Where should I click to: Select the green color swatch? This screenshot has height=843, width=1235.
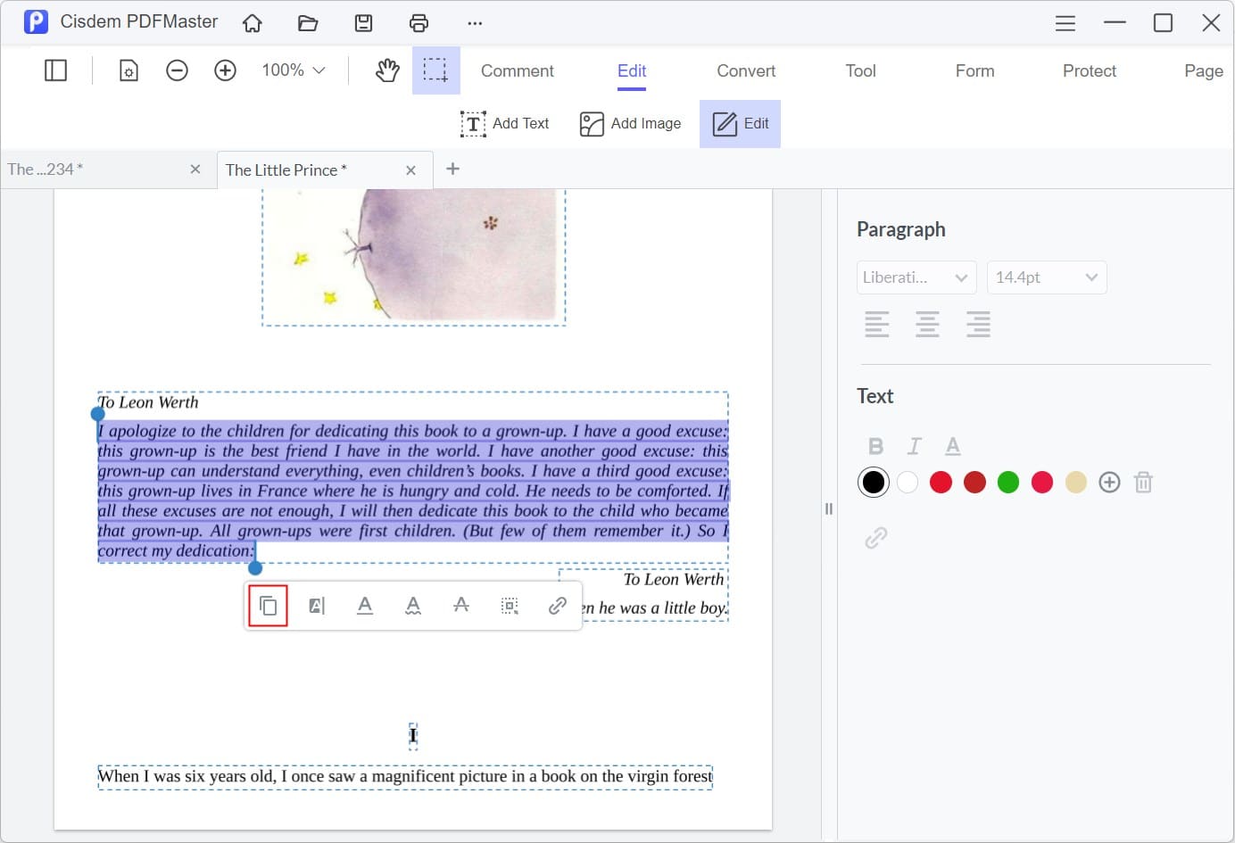[x=1008, y=483]
